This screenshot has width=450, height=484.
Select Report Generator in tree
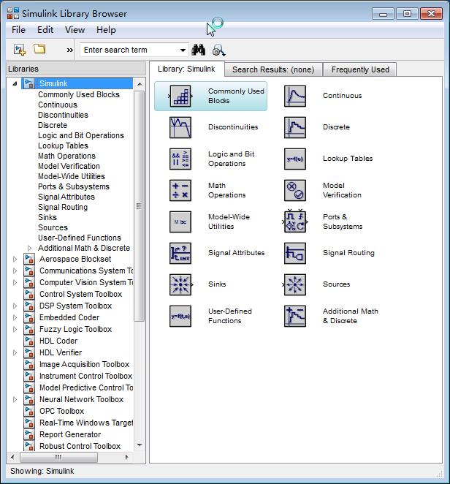pyautogui.click(x=70, y=434)
